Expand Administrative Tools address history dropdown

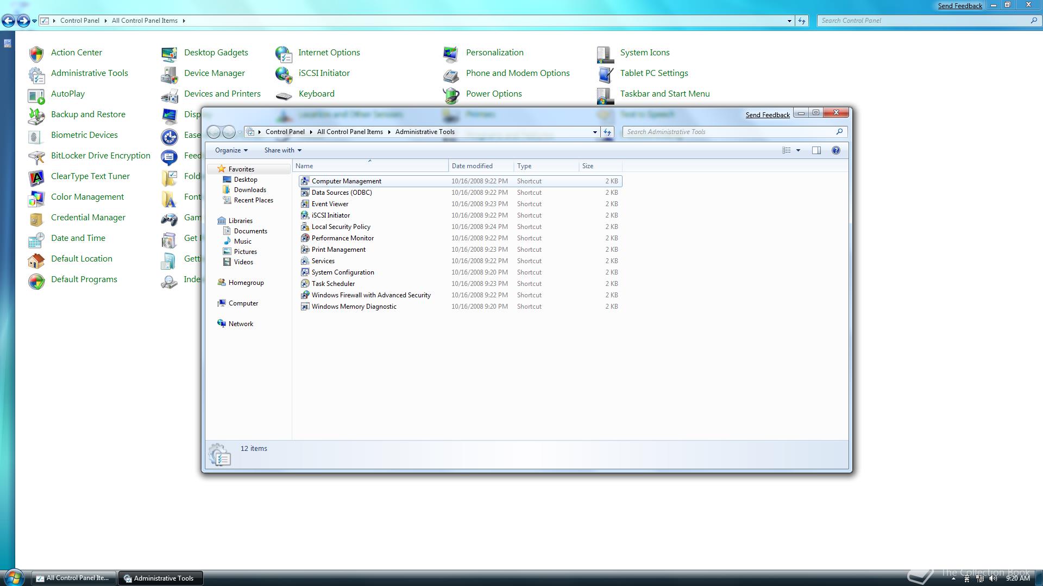[x=595, y=132]
